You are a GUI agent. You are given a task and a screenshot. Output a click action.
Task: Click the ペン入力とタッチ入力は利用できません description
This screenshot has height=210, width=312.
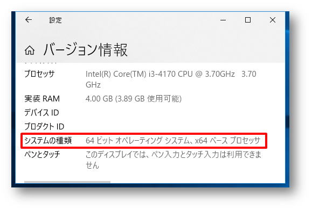point(174,160)
